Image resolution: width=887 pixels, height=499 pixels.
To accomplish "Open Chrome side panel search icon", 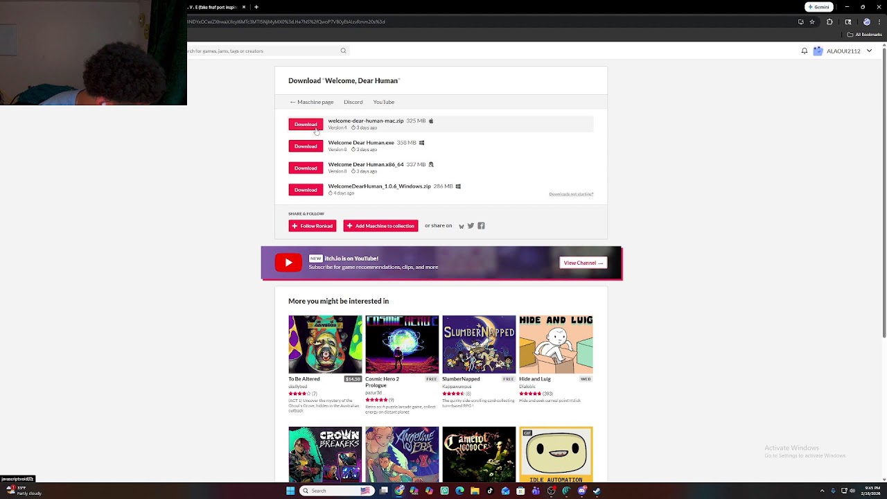I will click(x=848, y=21).
